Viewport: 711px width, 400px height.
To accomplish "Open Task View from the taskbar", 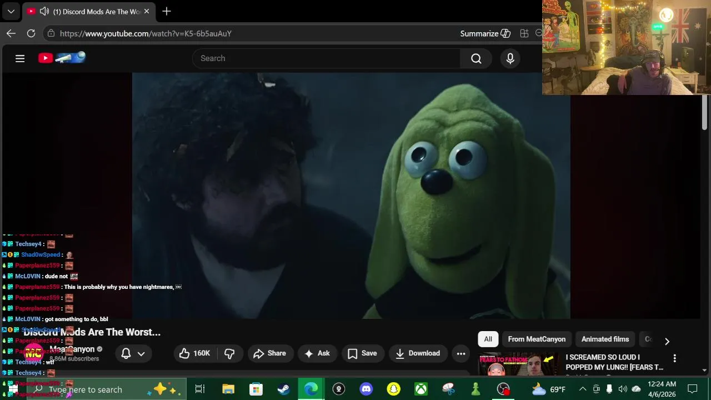I will click(200, 389).
